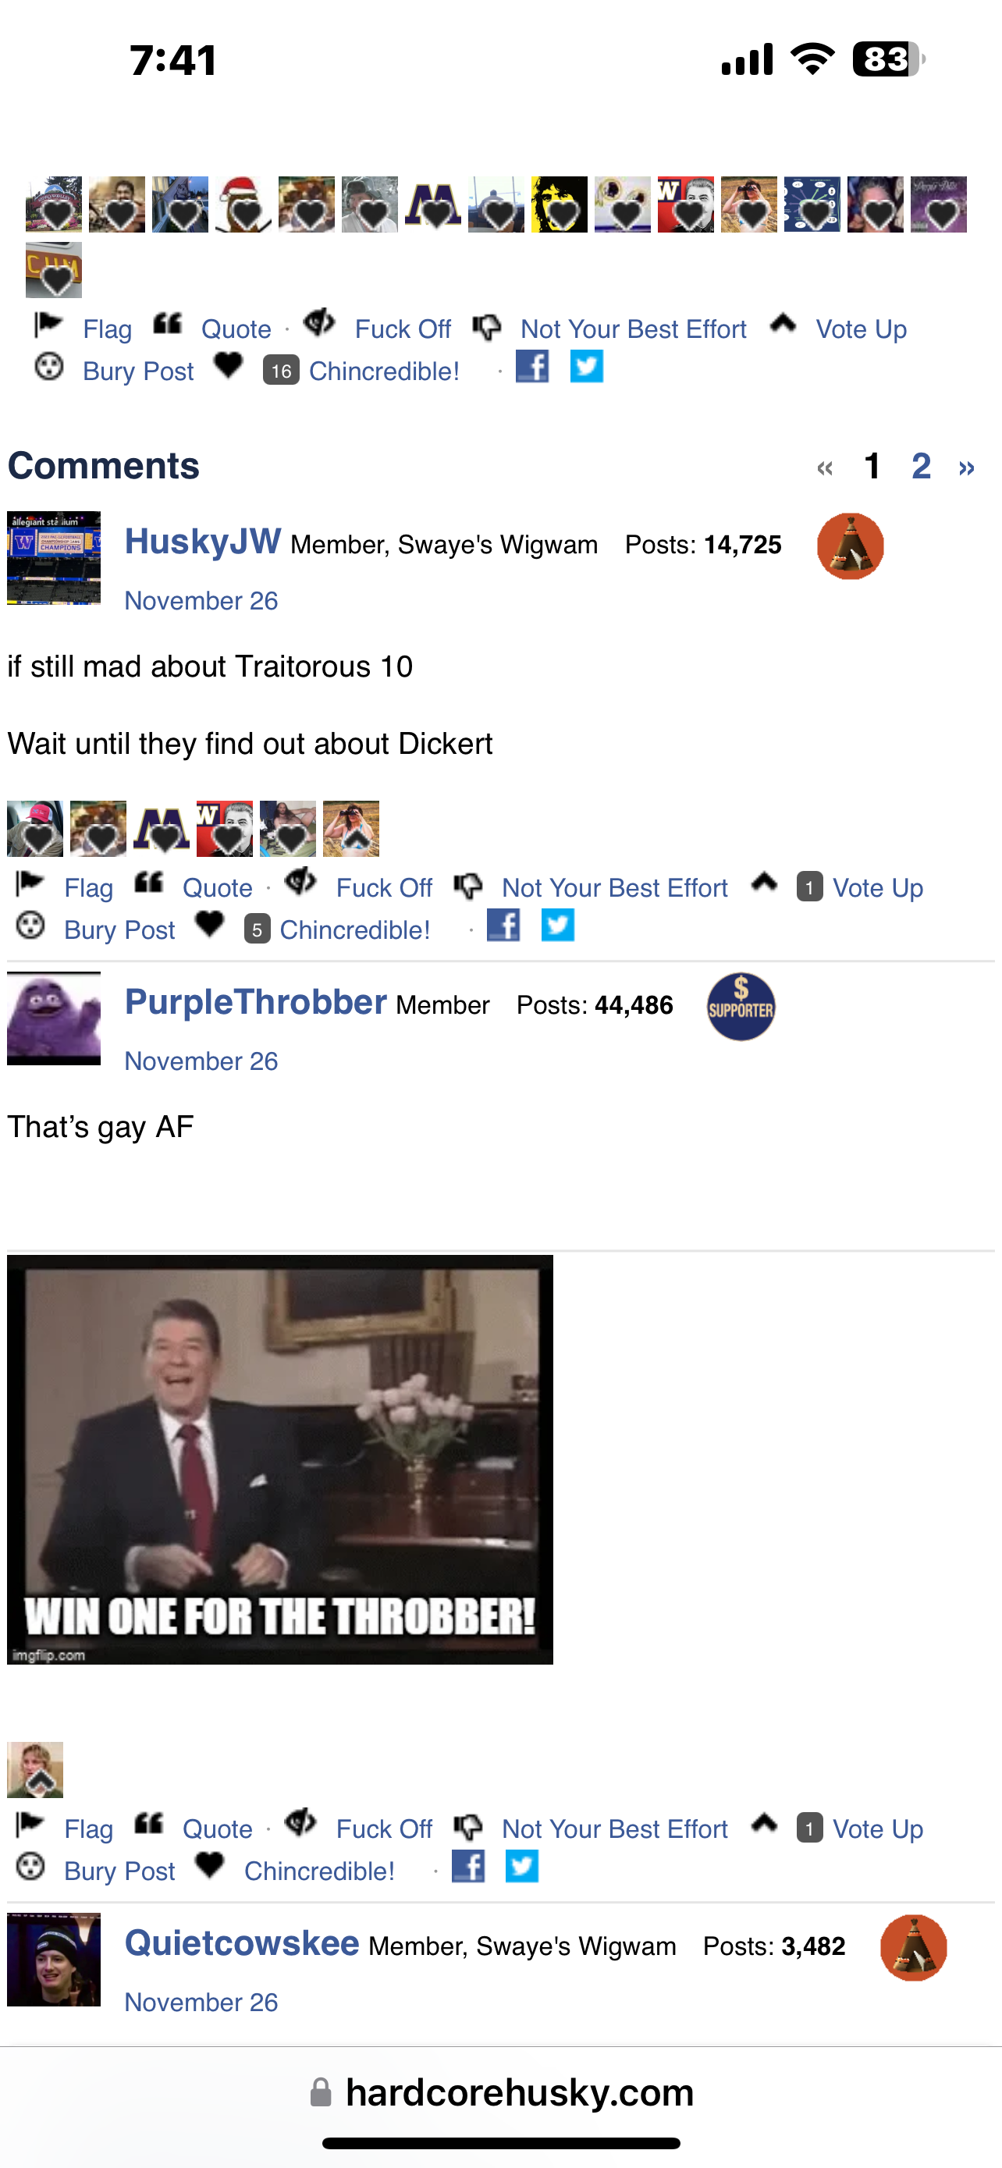Open PurpleThrobber's Grimace avatar

54,1018
